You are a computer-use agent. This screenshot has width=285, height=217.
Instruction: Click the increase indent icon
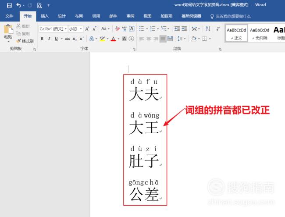click(x=184, y=29)
